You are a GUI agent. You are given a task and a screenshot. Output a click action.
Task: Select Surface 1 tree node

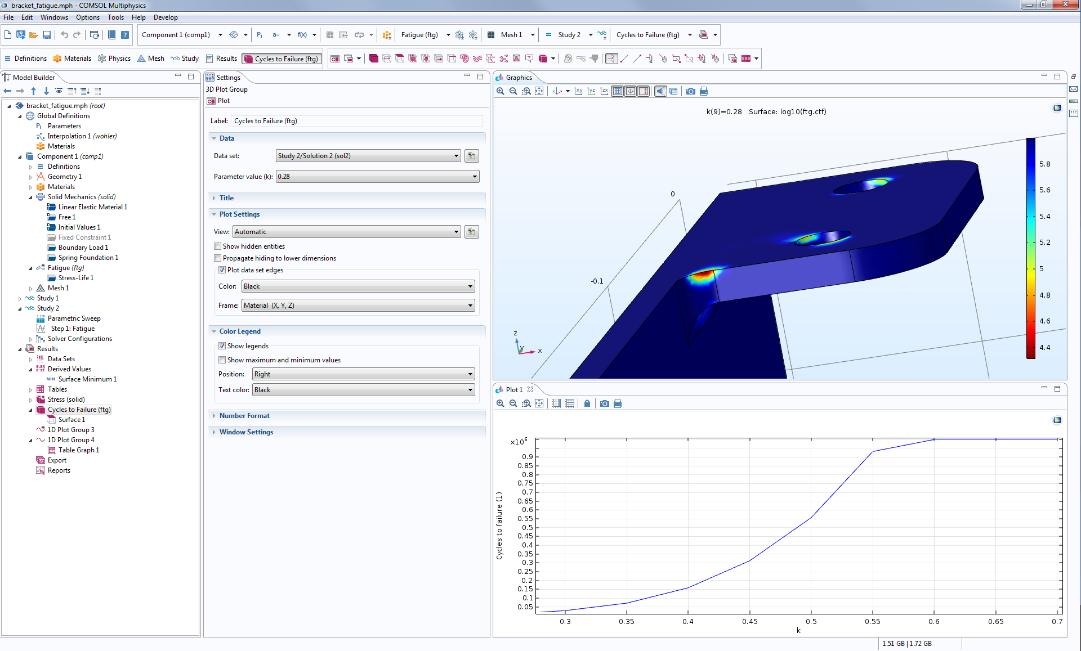[72, 420]
